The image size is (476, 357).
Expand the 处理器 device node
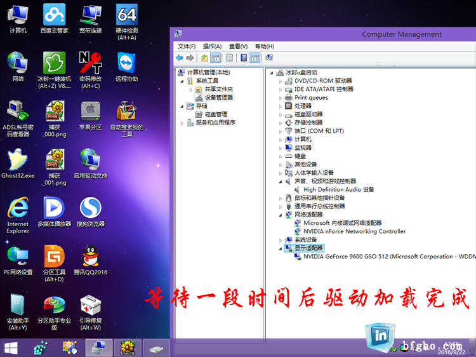tap(280, 106)
